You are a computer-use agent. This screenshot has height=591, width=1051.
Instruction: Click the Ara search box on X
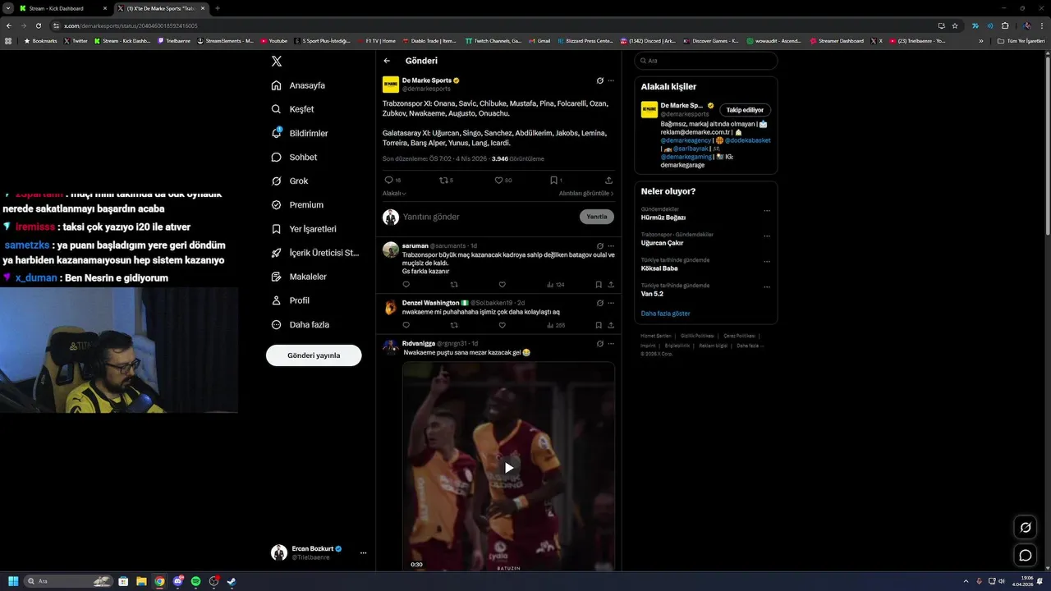tap(705, 61)
